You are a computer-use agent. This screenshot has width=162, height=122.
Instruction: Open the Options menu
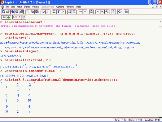coord(60,7)
